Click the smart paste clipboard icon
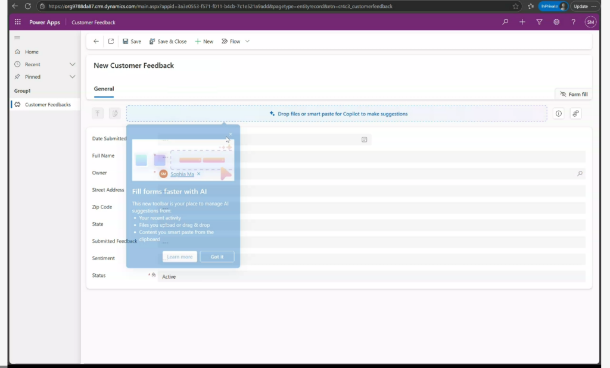Image resolution: width=610 pixels, height=368 pixels. [115, 113]
